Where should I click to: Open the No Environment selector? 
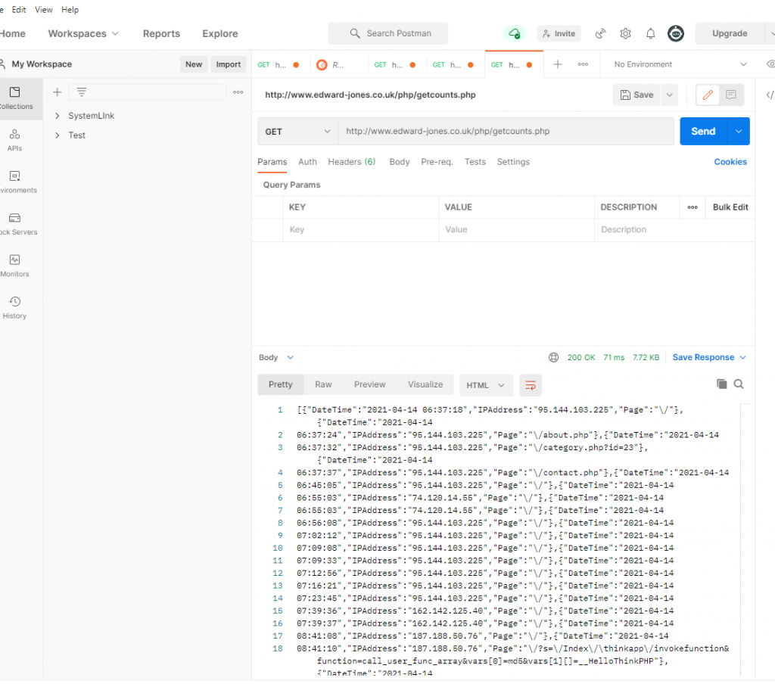680,64
